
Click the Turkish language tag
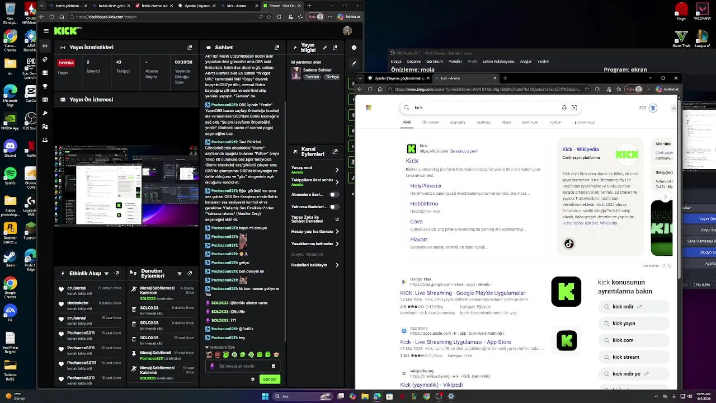coord(312,77)
